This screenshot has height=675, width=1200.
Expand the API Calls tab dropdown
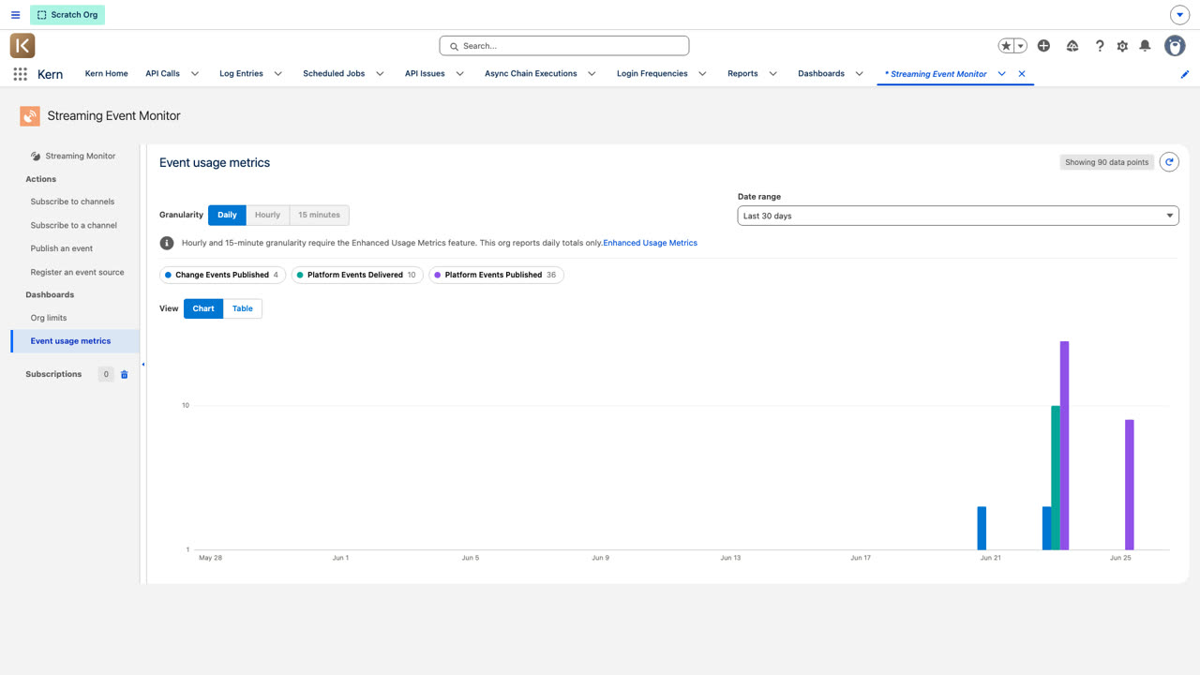[195, 73]
